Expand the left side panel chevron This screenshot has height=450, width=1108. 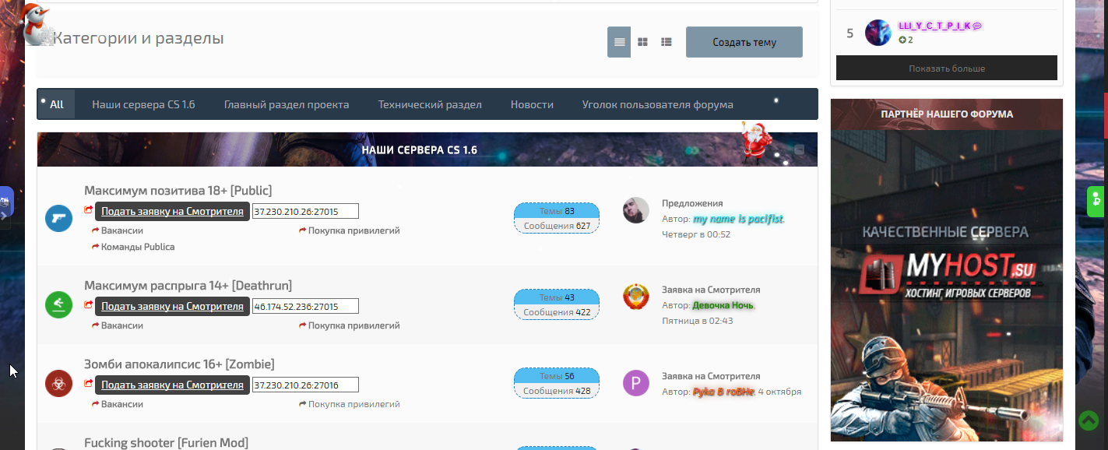tap(4, 215)
